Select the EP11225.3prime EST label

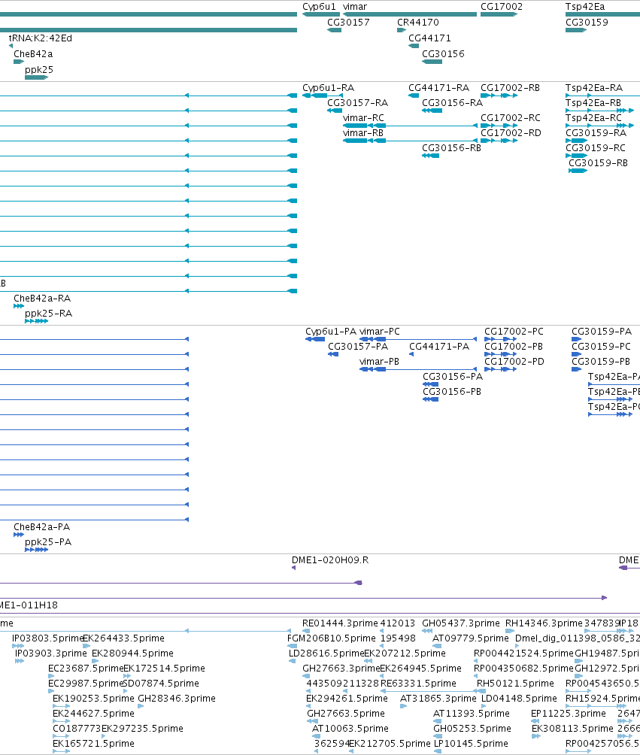coord(569,714)
